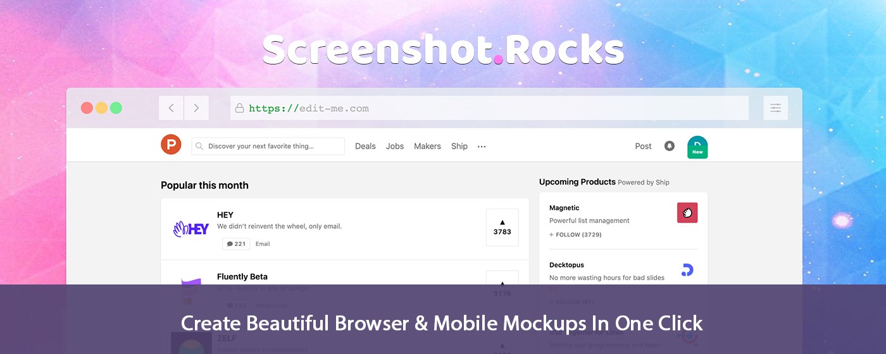The width and height of the screenshot is (886, 354).
Task: Click 'No more wasting hours for bad slides'
Action: click(x=607, y=278)
